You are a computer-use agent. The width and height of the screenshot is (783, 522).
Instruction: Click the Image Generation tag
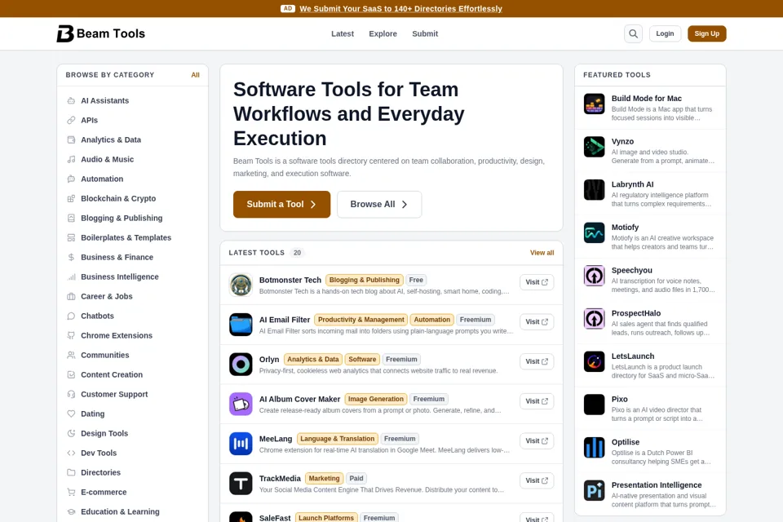(375, 399)
